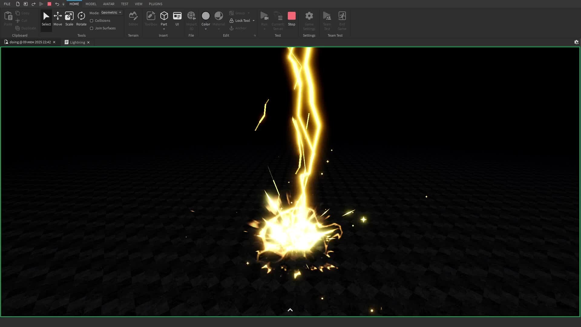
Task: Open the Geometric mode dropdown
Action: pyautogui.click(x=111, y=12)
